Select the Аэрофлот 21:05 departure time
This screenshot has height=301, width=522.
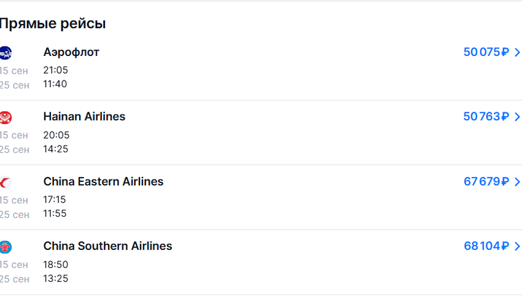point(55,70)
